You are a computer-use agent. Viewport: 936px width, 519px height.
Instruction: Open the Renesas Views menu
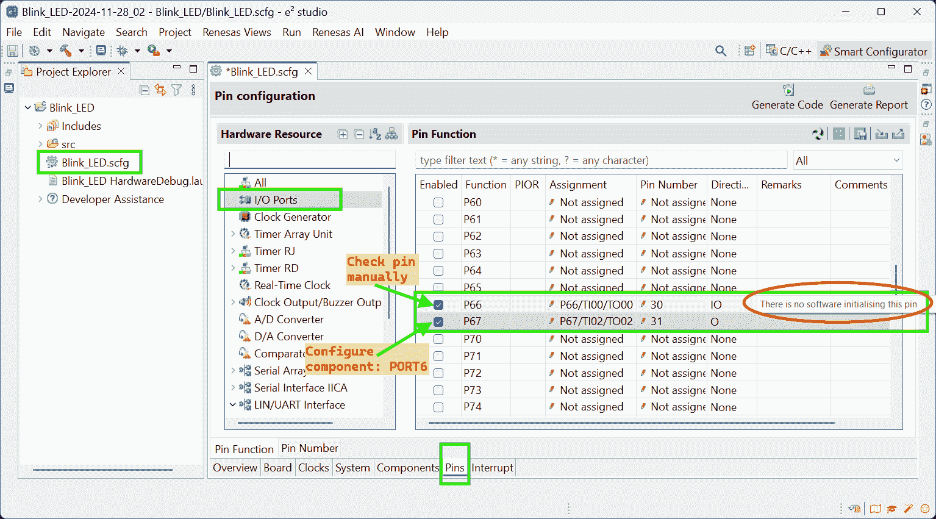coord(237,32)
